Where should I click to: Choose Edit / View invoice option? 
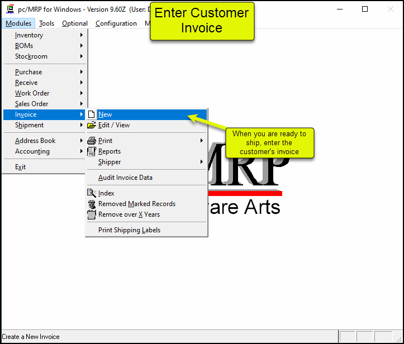146,125
